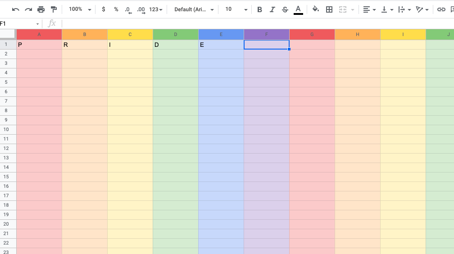Open the 123 more formats dropdown
454x254 pixels.
click(x=156, y=9)
